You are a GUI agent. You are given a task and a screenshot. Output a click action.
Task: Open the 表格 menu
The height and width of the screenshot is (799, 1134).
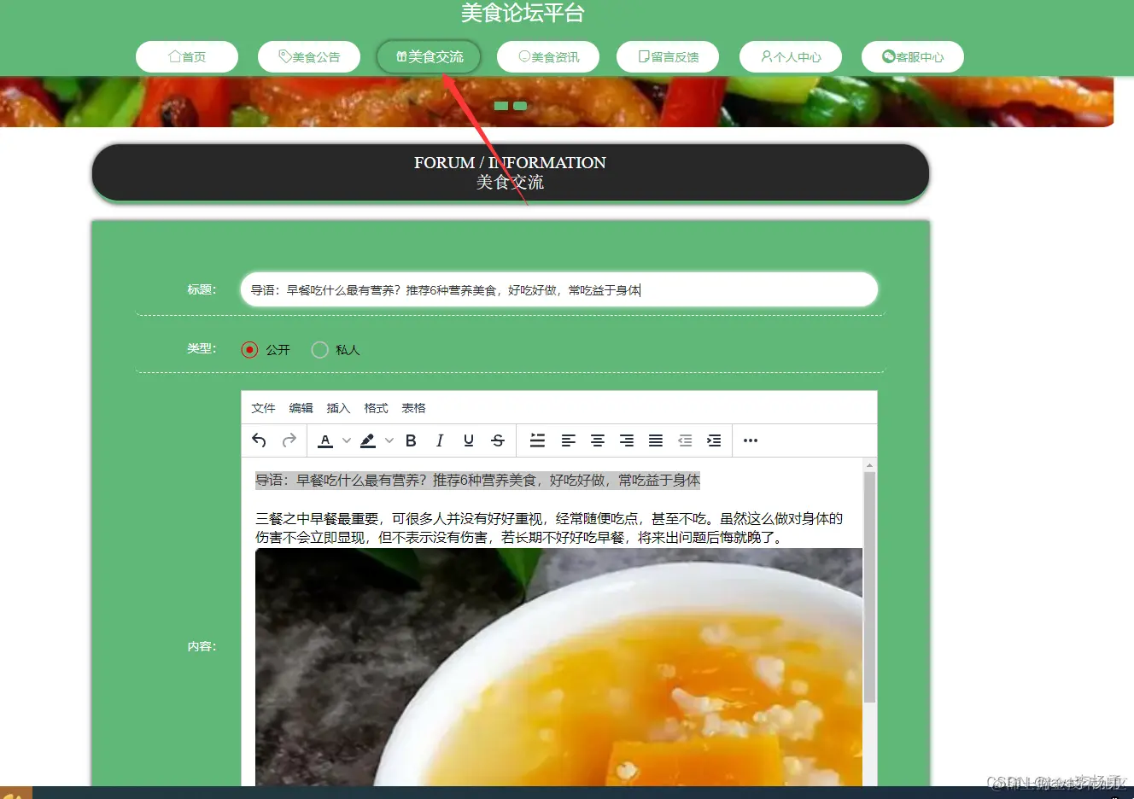point(413,408)
